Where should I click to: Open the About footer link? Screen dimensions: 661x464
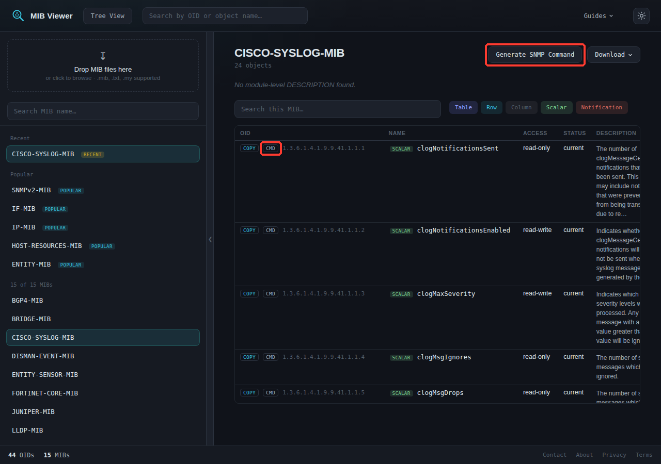pos(585,455)
